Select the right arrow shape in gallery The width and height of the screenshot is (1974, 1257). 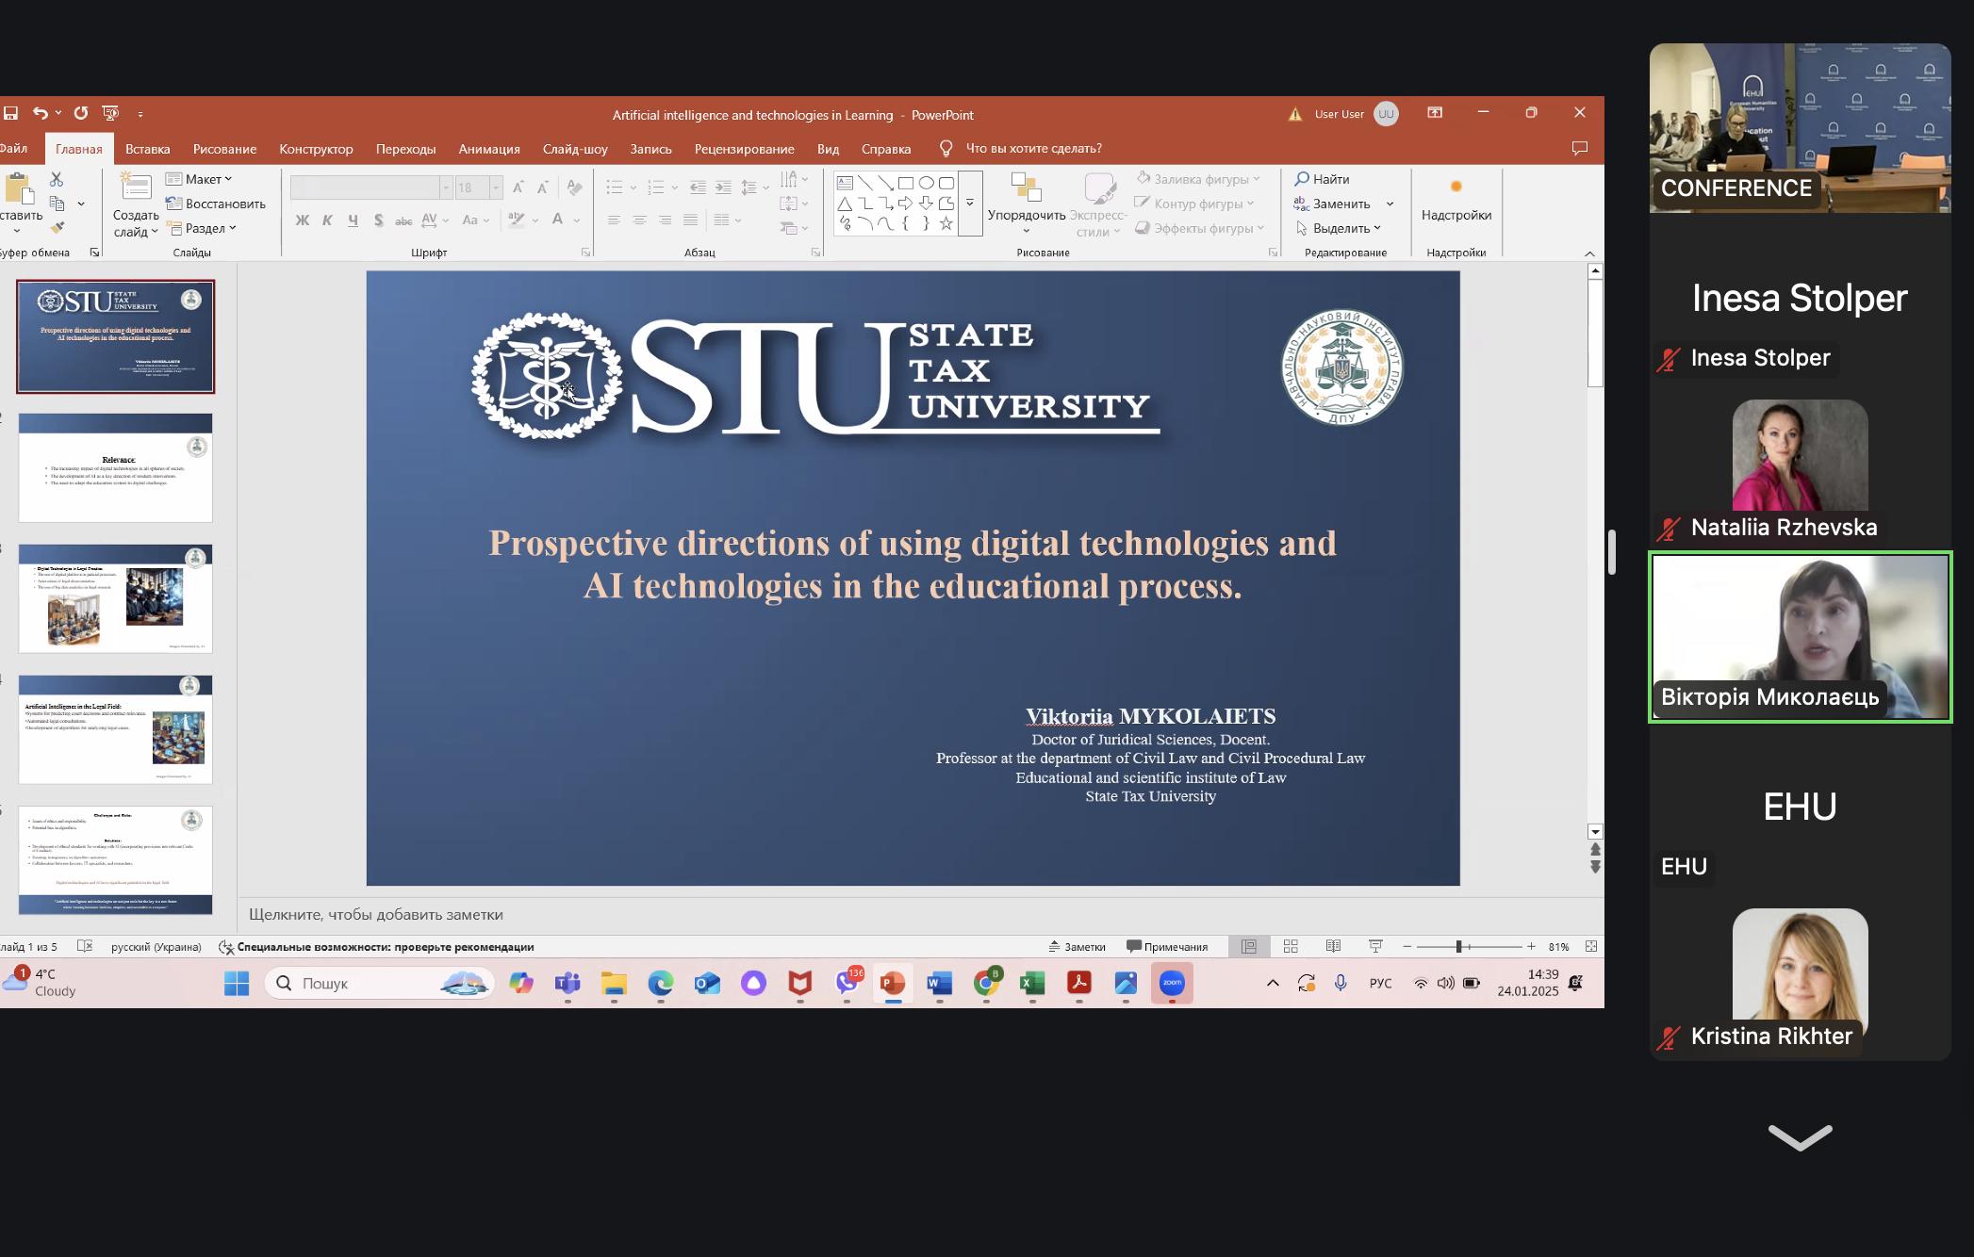click(x=906, y=204)
